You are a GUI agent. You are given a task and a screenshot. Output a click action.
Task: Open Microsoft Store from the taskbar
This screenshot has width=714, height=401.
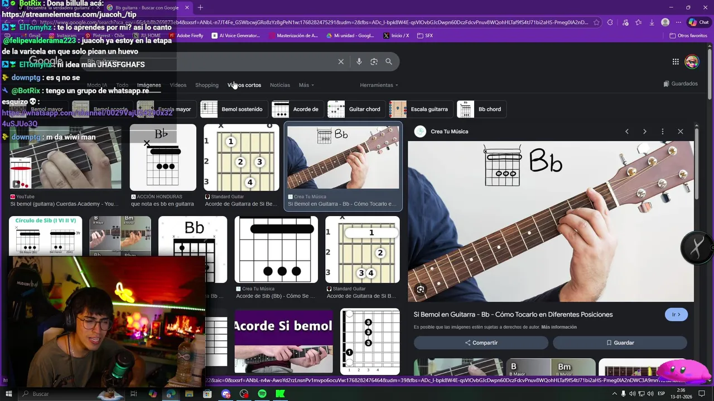point(208,394)
